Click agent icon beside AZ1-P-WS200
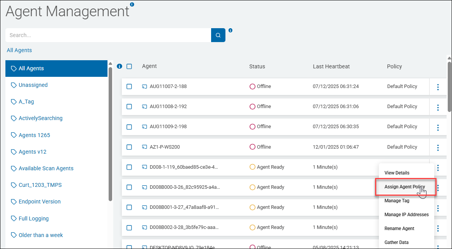 [x=145, y=147]
